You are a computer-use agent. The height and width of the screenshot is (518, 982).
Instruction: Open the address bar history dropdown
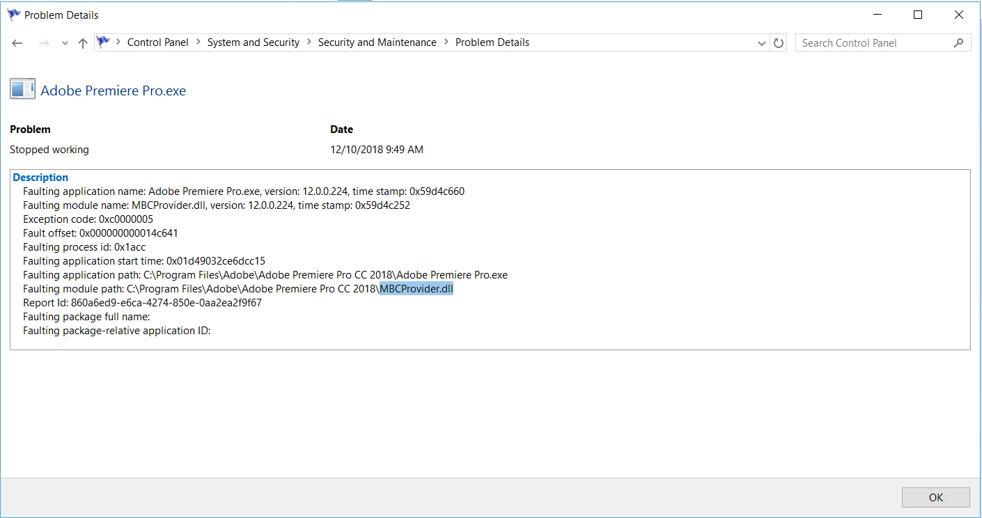point(761,43)
